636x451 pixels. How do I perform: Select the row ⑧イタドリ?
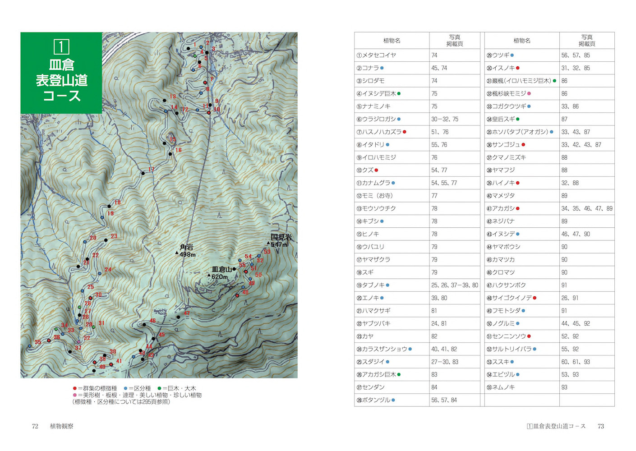(417, 145)
